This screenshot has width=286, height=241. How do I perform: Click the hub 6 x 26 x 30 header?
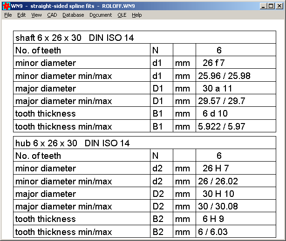click(72, 143)
